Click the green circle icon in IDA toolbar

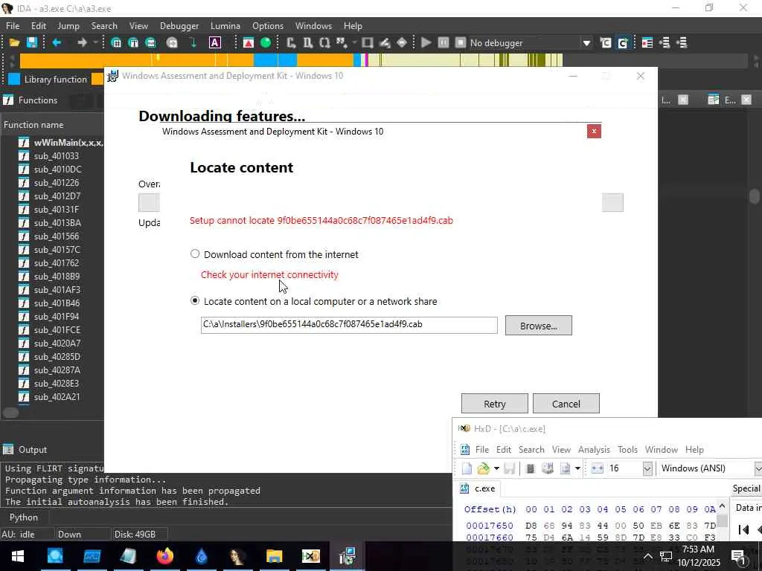point(266,42)
